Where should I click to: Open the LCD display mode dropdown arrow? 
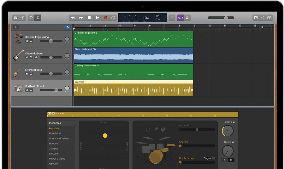point(165,18)
